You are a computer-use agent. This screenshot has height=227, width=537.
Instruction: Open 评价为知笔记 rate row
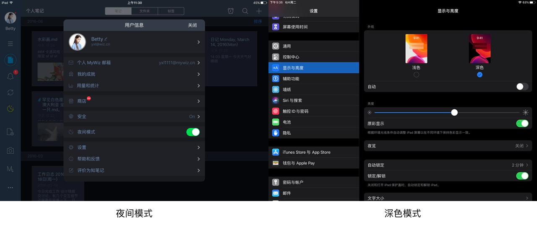coord(134,170)
